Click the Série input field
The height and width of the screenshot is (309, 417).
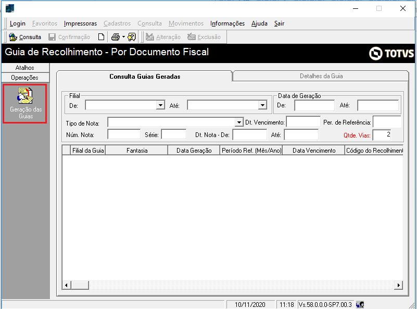pyautogui.click(x=174, y=134)
